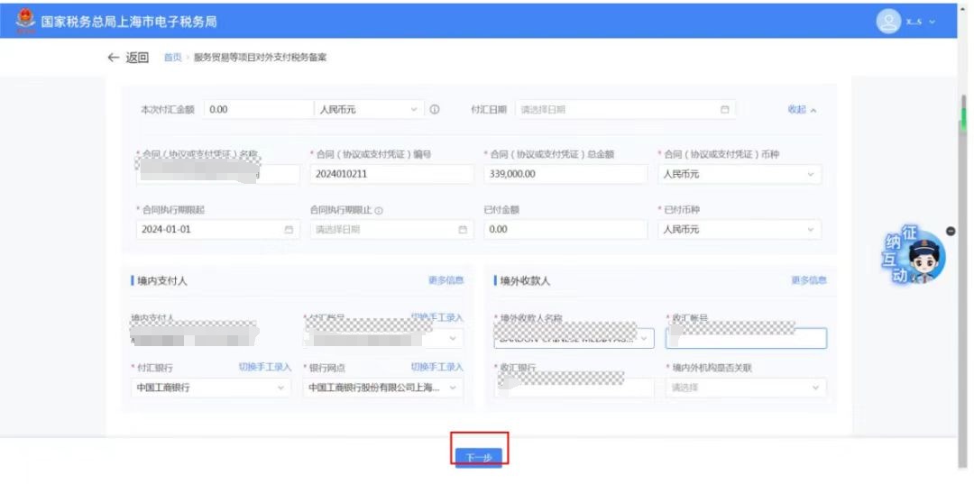Open the 付汇银行 dropdown

[210, 388]
